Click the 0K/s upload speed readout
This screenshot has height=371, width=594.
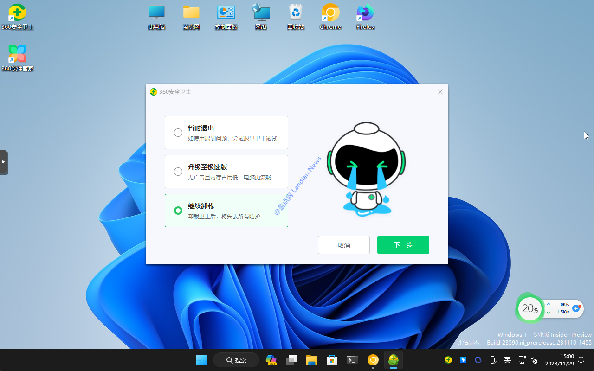point(565,305)
